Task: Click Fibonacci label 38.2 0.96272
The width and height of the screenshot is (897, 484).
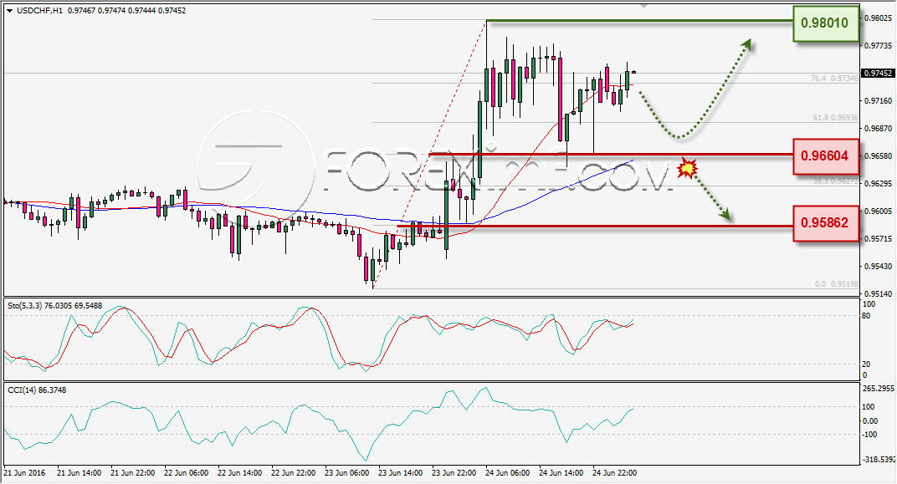Action: [x=836, y=181]
